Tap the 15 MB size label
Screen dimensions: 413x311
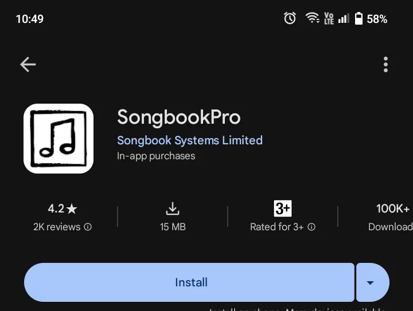coord(173,227)
